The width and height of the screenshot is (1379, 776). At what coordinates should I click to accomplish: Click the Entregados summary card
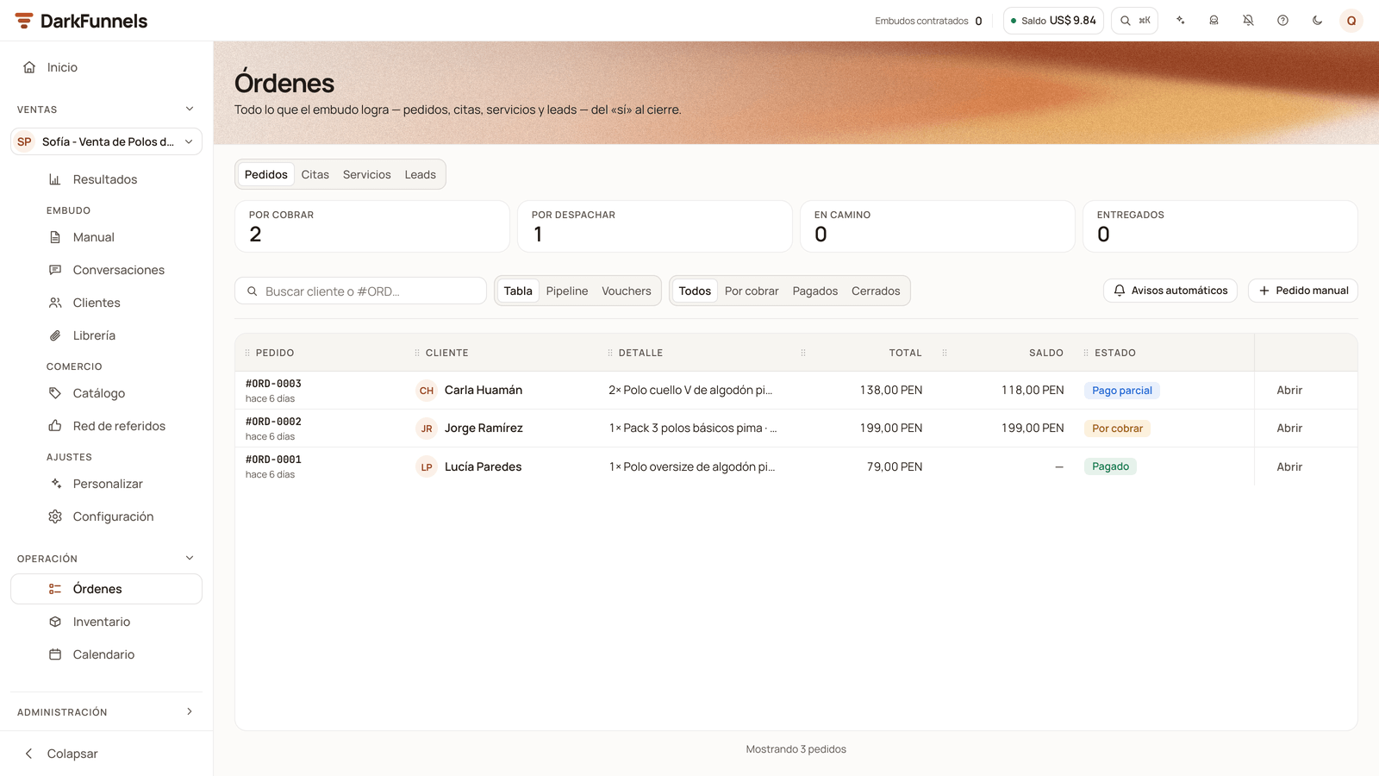click(x=1220, y=226)
